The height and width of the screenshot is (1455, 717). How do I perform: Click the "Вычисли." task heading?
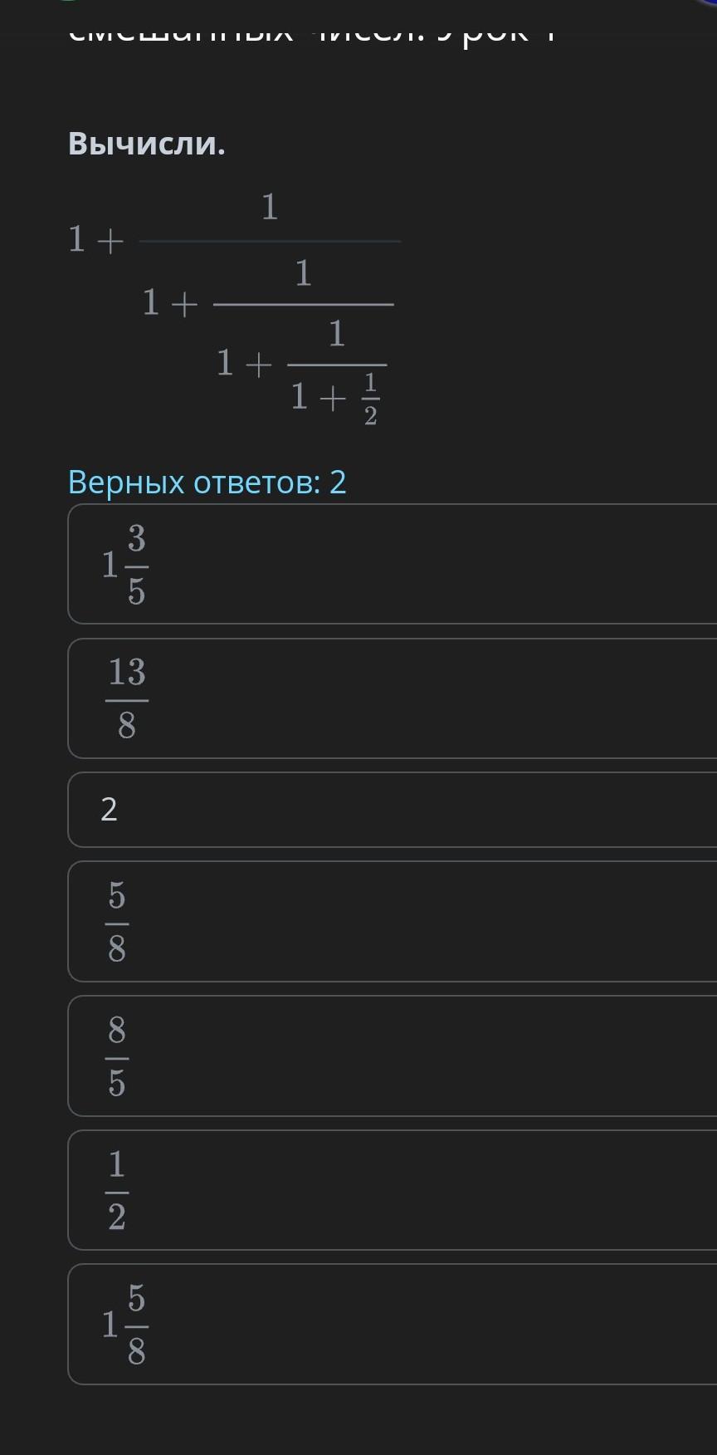pos(147,144)
